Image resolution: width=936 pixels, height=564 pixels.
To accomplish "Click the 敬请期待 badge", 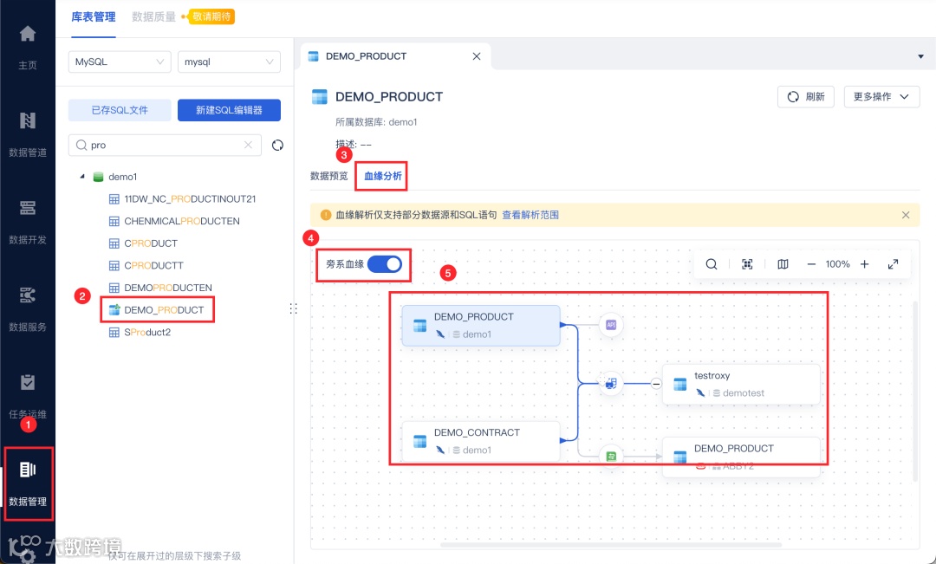I will pos(211,16).
